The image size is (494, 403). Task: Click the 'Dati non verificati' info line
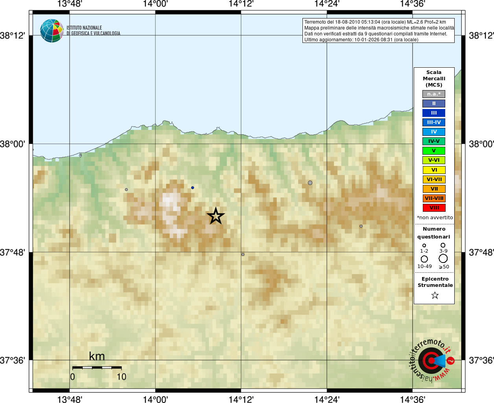(376, 34)
